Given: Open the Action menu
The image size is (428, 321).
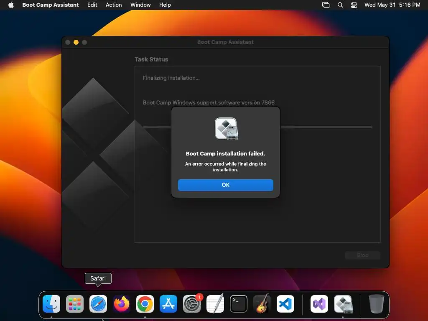Looking at the screenshot, I should (114, 5).
